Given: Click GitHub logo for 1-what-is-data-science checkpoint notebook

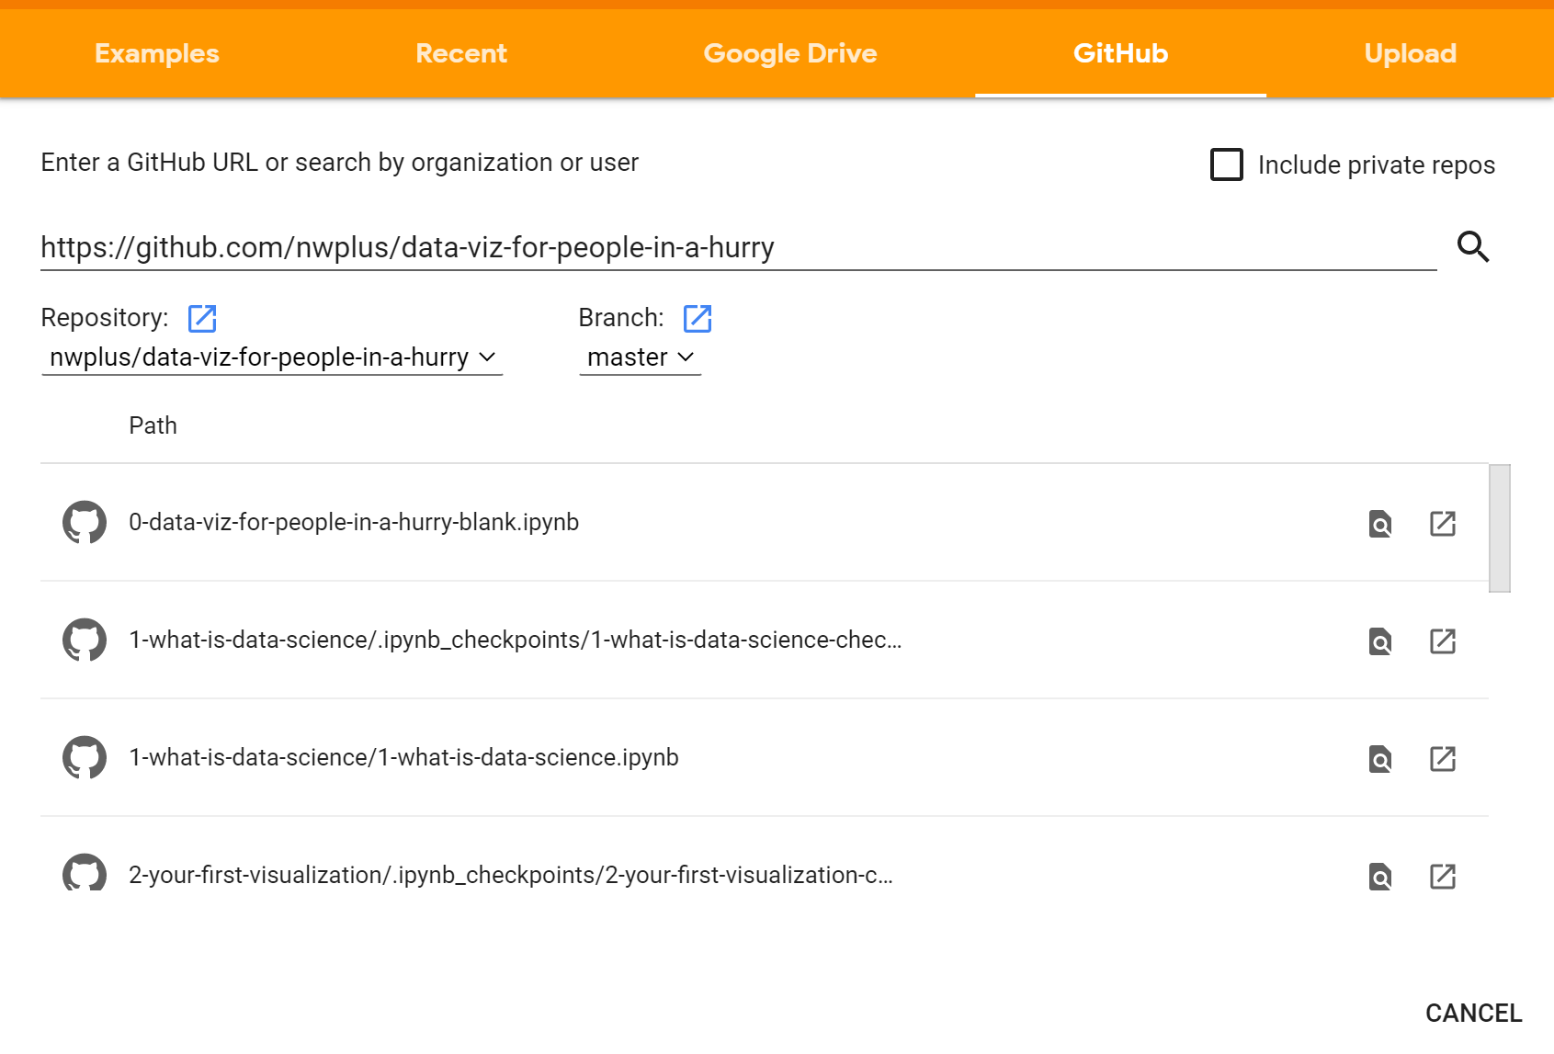Looking at the screenshot, I should (85, 640).
